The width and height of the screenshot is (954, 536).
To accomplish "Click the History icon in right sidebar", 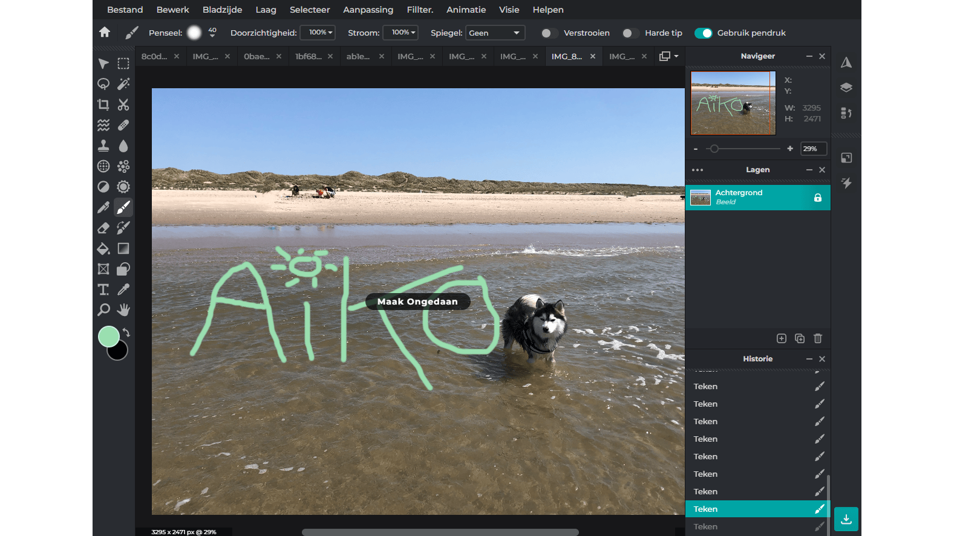I will (x=846, y=113).
